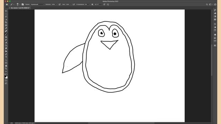
Task: Select the Zoom tool
Action: [6, 69]
